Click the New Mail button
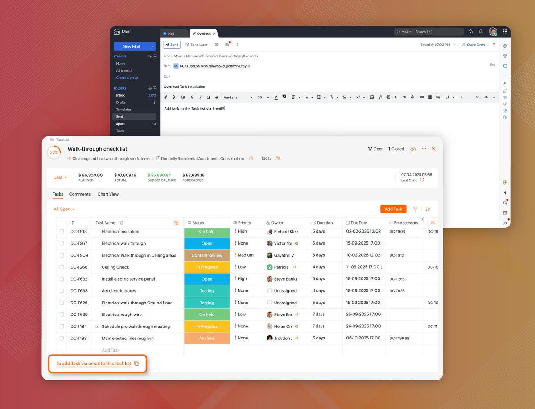 pyautogui.click(x=131, y=46)
